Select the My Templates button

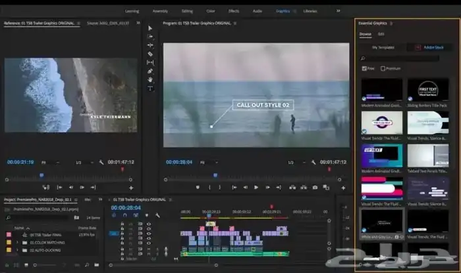point(383,47)
